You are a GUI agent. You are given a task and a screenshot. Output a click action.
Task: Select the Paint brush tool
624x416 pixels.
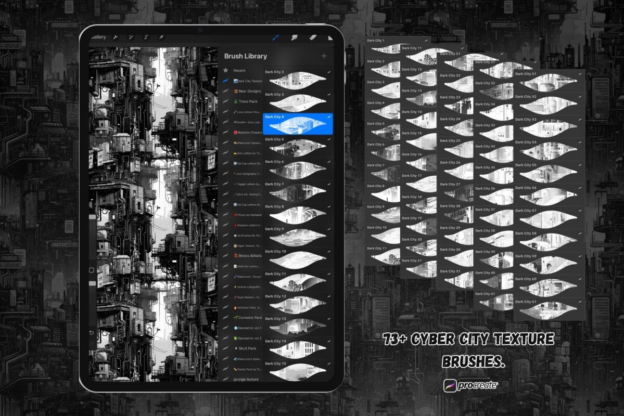[x=275, y=37]
